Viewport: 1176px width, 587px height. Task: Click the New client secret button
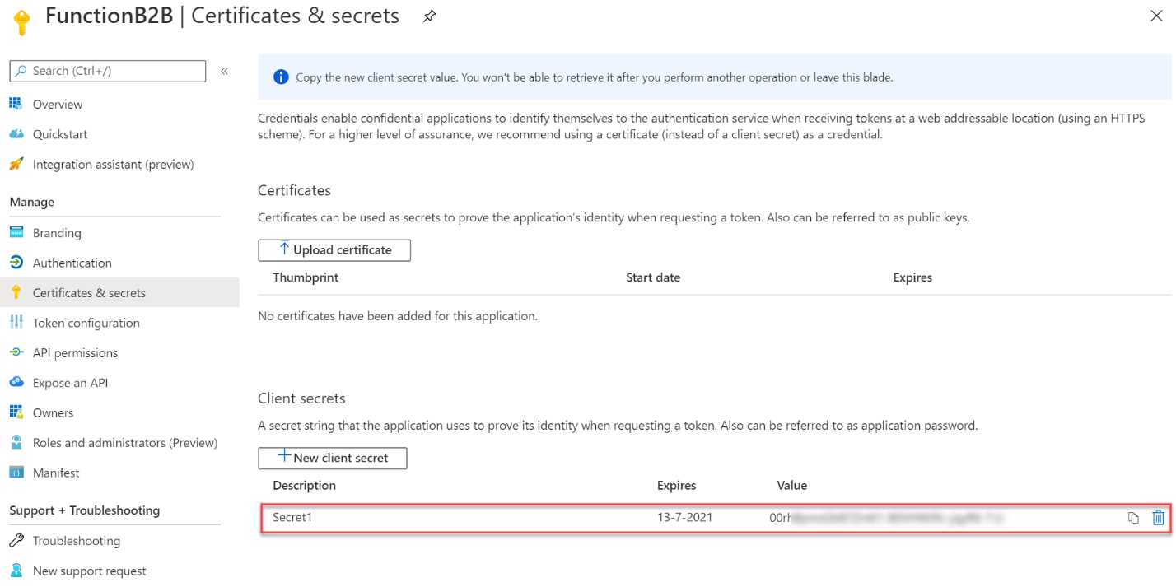(332, 458)
